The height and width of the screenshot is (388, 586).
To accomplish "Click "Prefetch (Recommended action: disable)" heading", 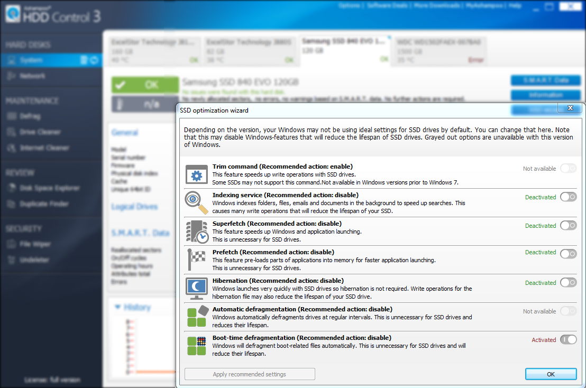I will (x=273, y=252).
